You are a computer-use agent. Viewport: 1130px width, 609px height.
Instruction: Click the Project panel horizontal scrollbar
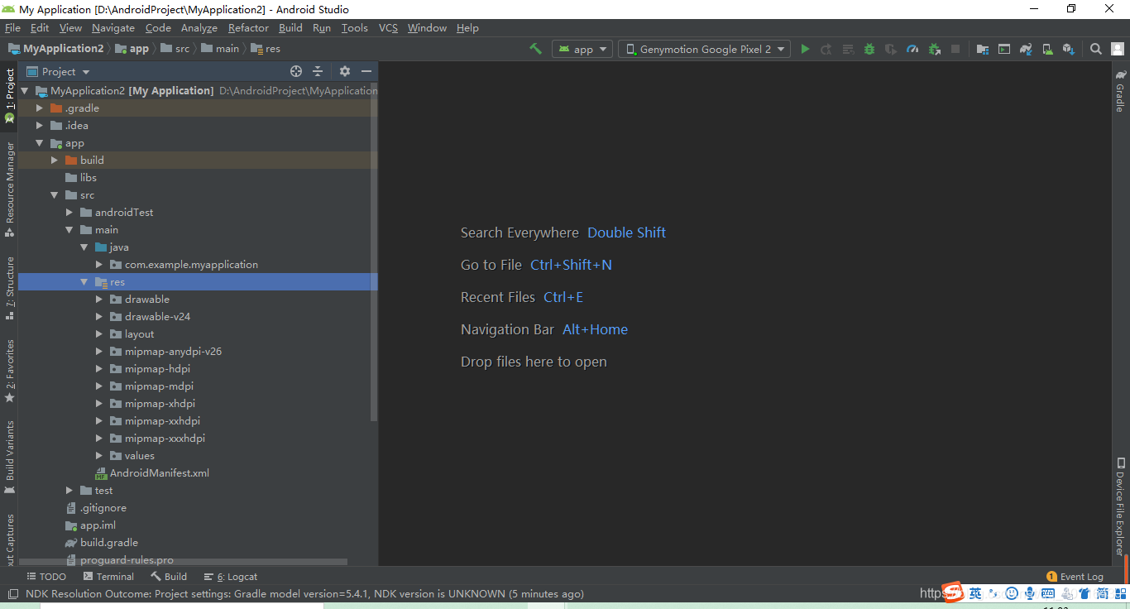pyautogui.click(x=182, y=563)
